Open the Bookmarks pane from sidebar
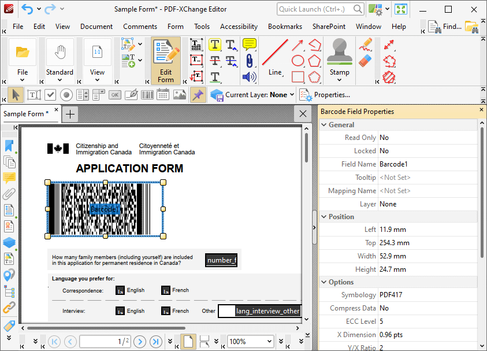The image size is (487, 351). [9, 146]
